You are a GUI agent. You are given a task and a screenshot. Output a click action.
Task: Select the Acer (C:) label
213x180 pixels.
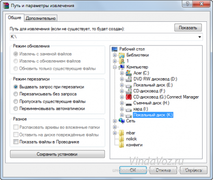(141, 73)
